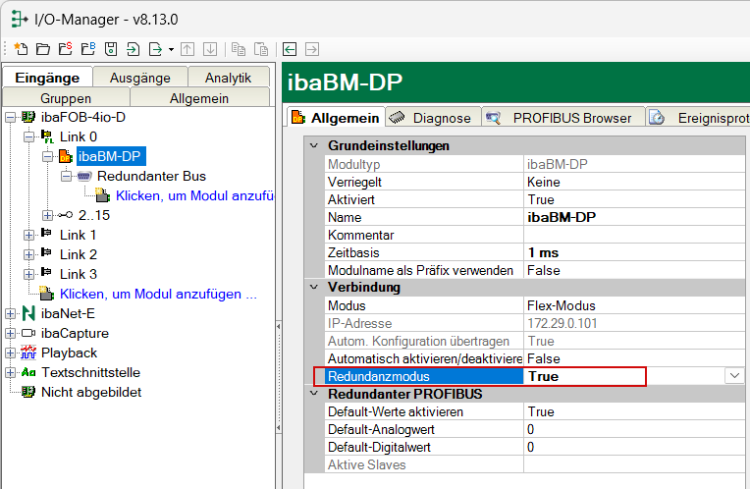The height and width of the screenshot is (489, 750).
Task: Click the Move up arrow toolbar icon
Action: (187, 49)
